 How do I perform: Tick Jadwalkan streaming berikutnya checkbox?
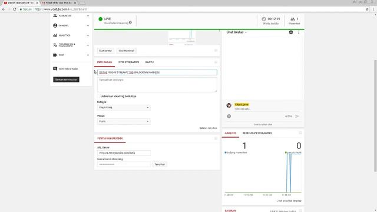(x=99, y=96)
